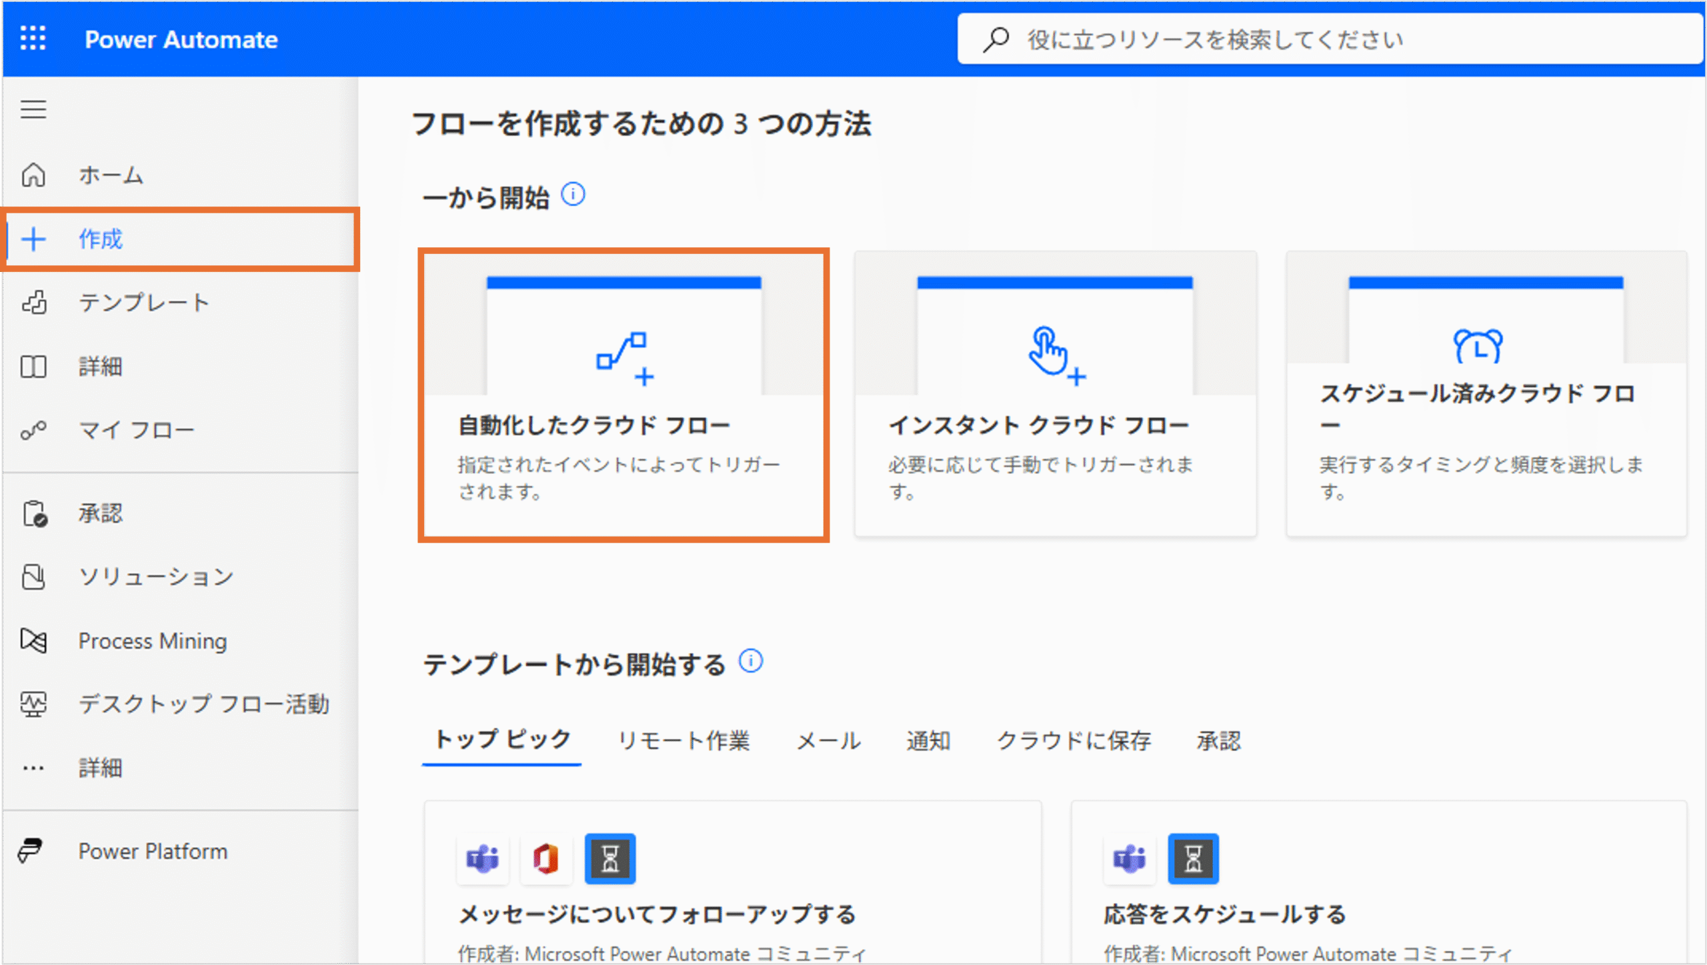This screenshot has width=1707, height=965.
Task: Switch to the リモート作業 tab
Action: pyautogui.click(x=683, y=740)
